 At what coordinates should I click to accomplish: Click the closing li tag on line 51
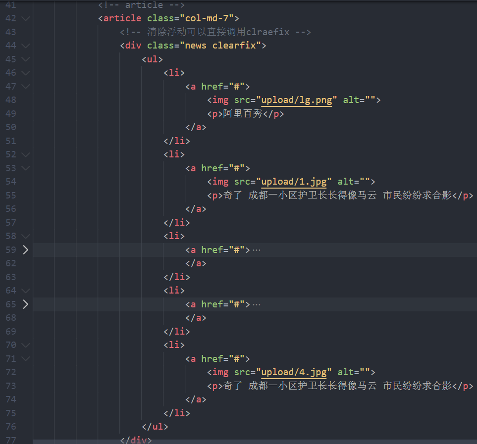pyautogui.click(x=177, y=141)
